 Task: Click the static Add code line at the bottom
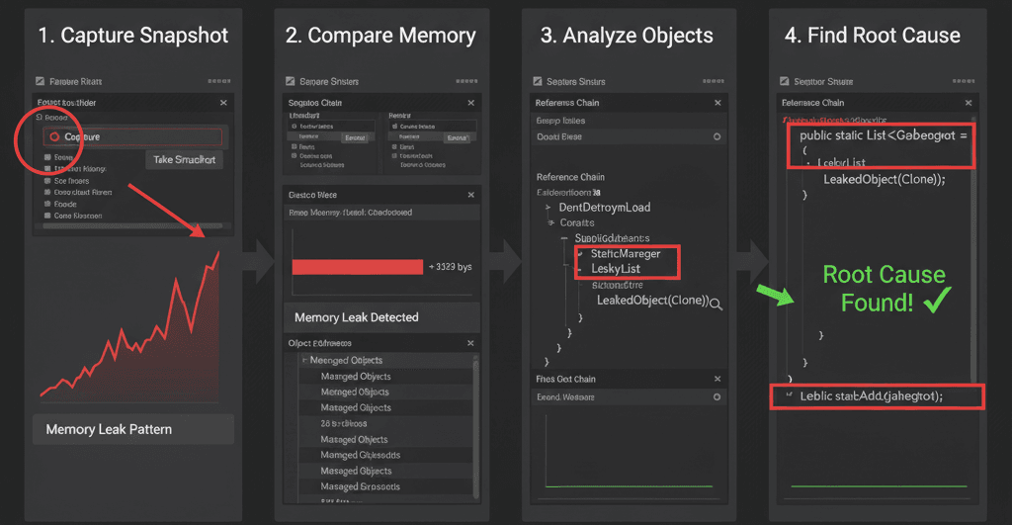pos(871,396)
